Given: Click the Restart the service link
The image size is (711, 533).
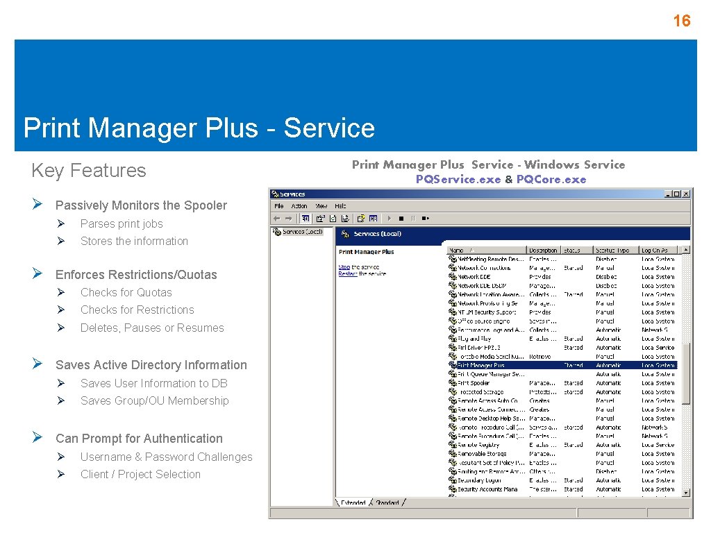Looking at the screenshot, I should (x=348, y=273).
